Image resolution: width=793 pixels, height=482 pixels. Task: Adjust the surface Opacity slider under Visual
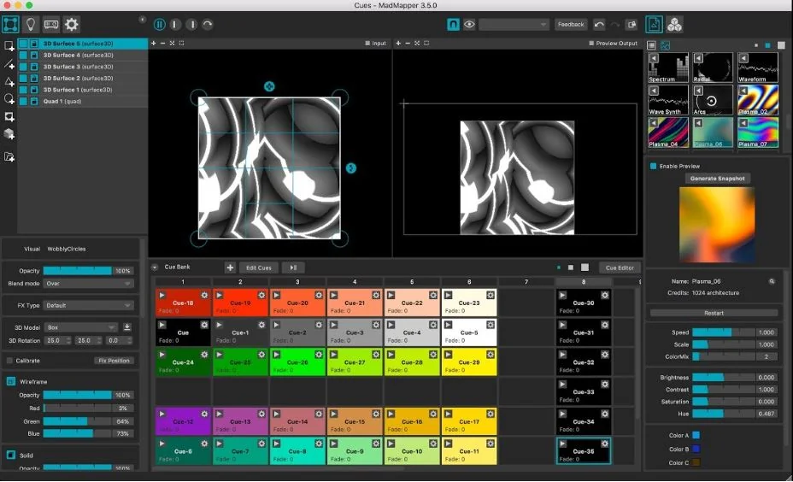(77, 271)
